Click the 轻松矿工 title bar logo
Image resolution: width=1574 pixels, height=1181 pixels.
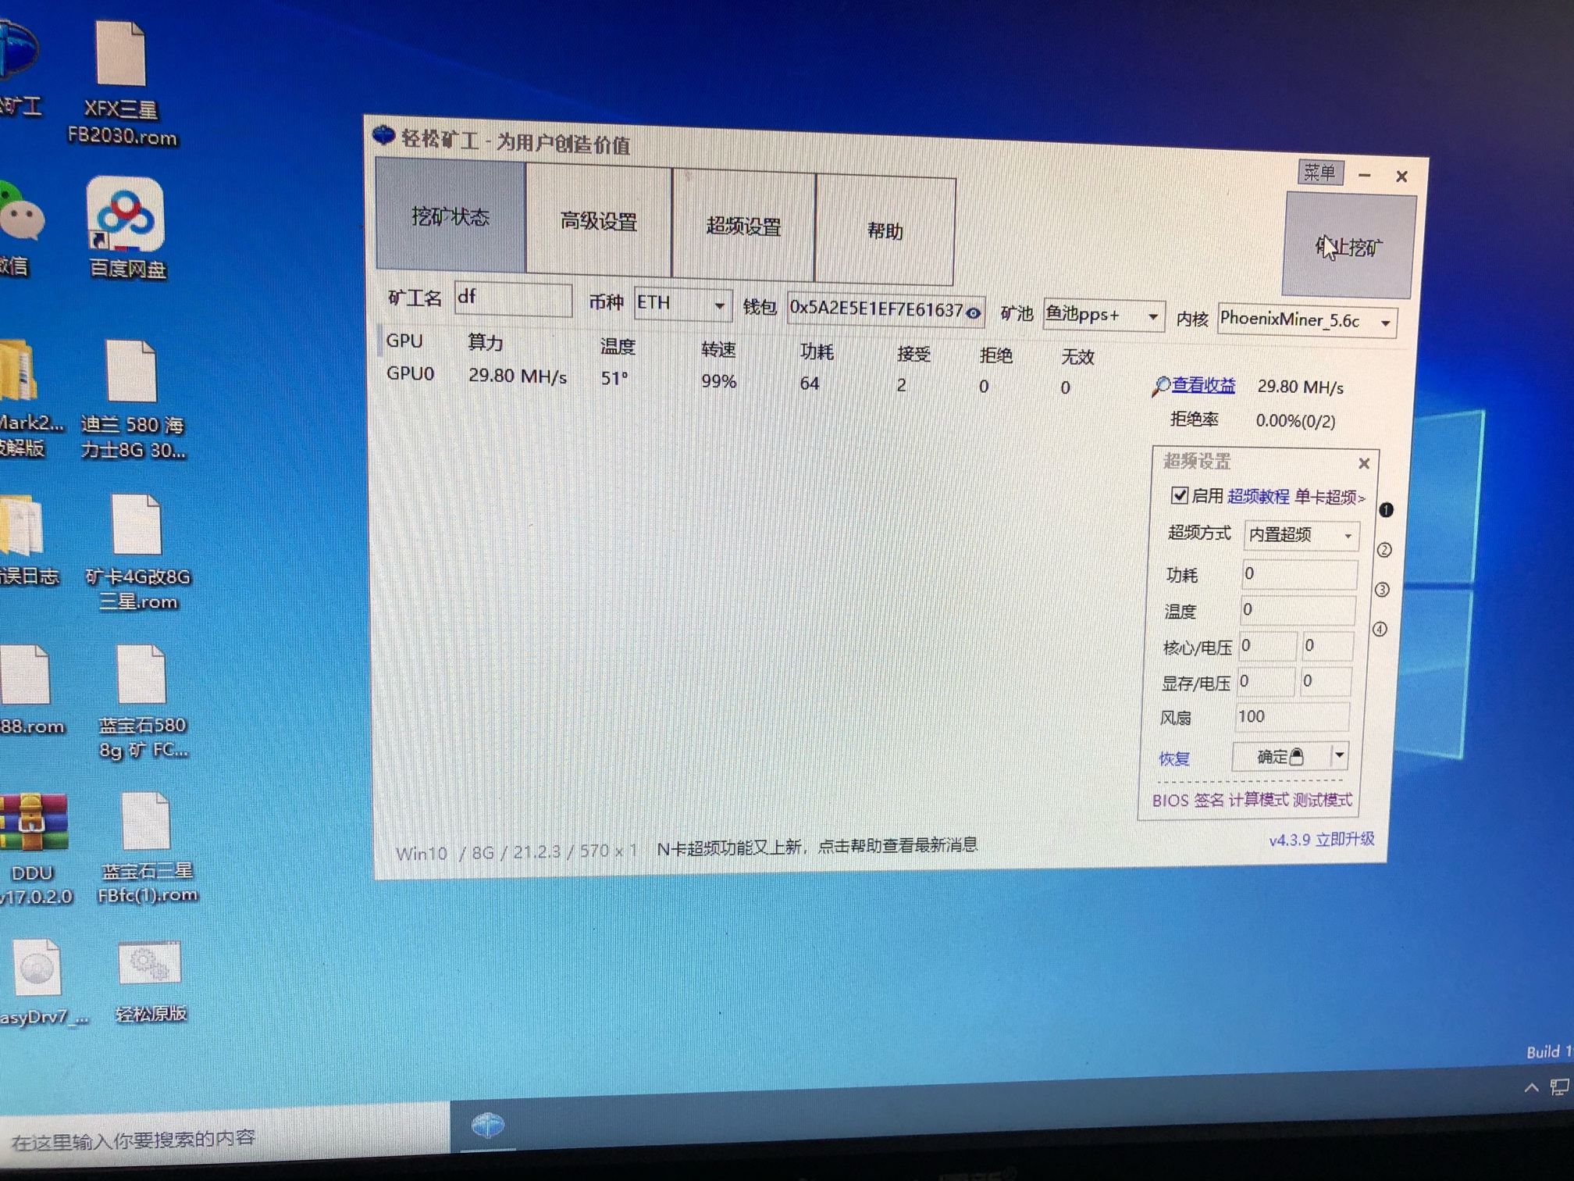(383, 135)
